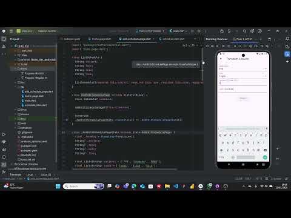Open the README.md file
This screenshot has height=218, width=291.
27,155
